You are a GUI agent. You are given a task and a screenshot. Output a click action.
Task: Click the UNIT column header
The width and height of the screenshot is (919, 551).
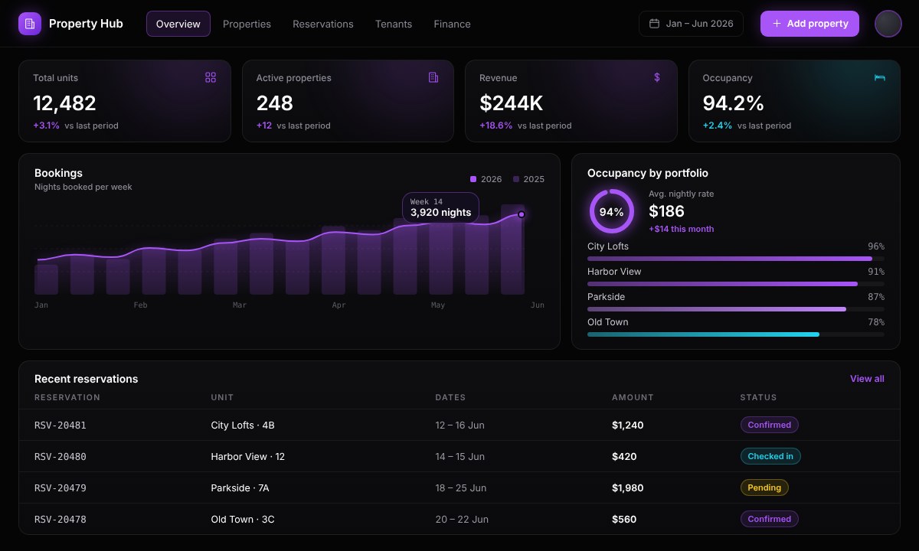tap(222, 397)
